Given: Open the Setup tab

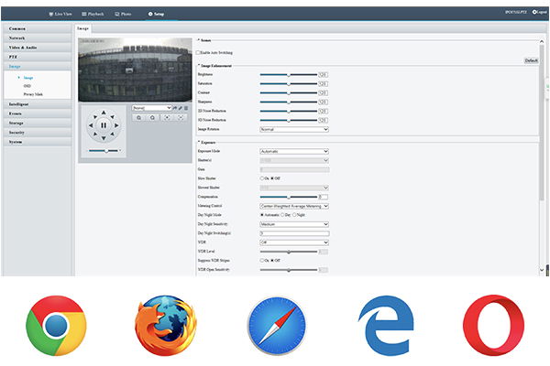Looking at the screenshot, I should pyautogui.click(x=156, y=14).
